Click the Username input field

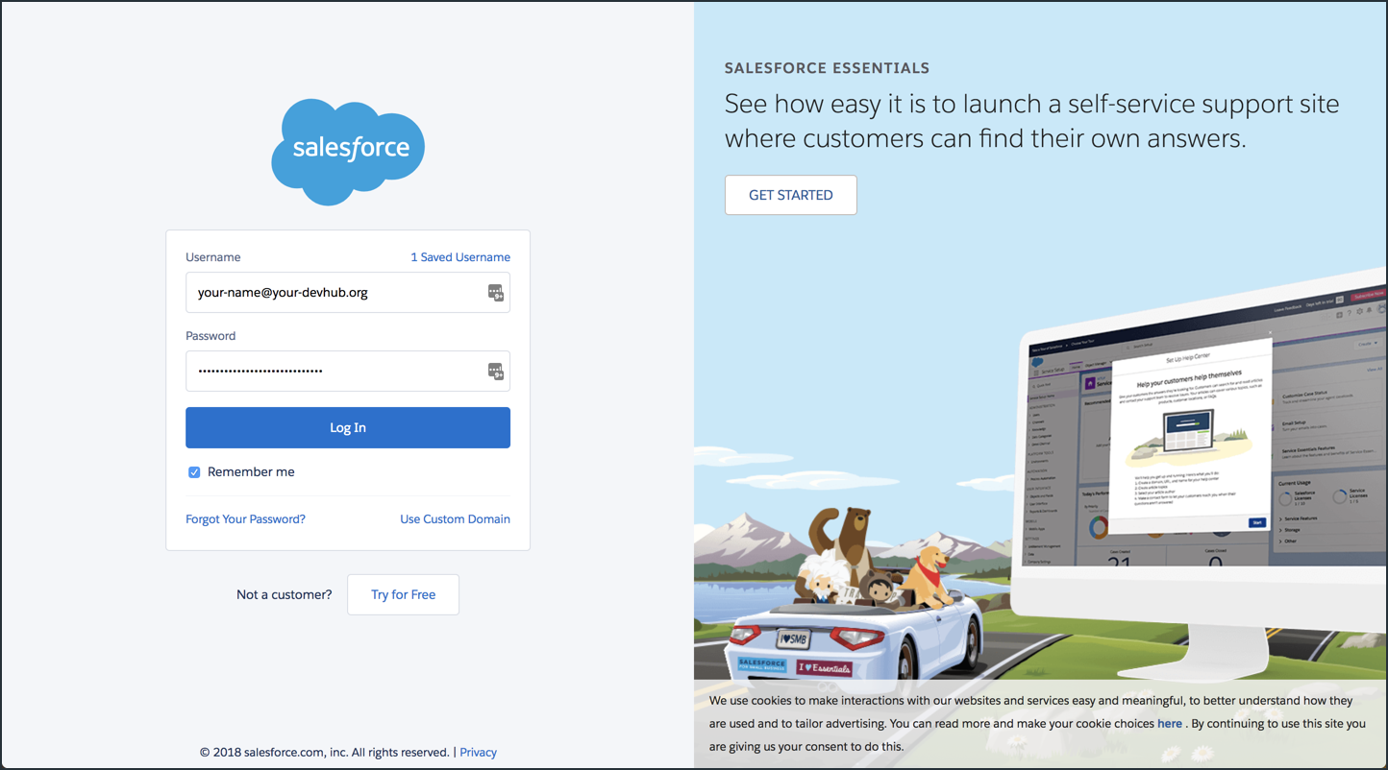pos(336,293)
